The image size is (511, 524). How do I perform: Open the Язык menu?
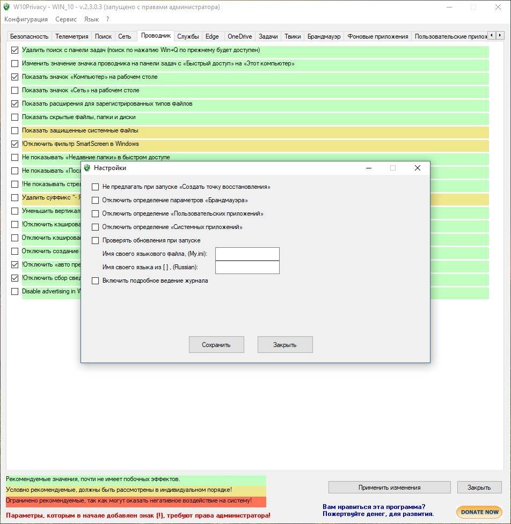click(91, 19)
